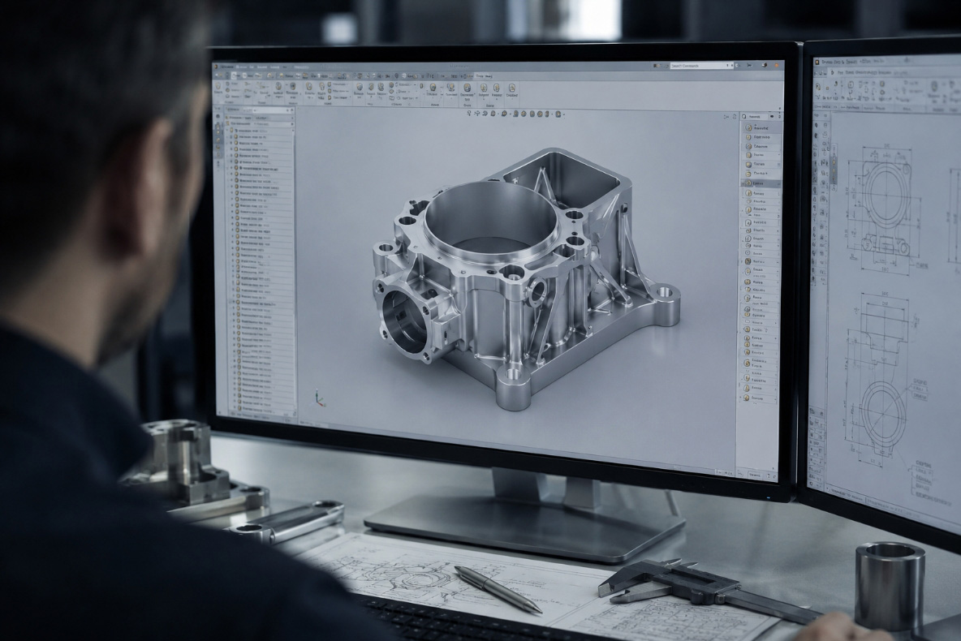Click the feature tree vertical scrollbar
Screen dimensions: 961x641
tap(295, 264)
